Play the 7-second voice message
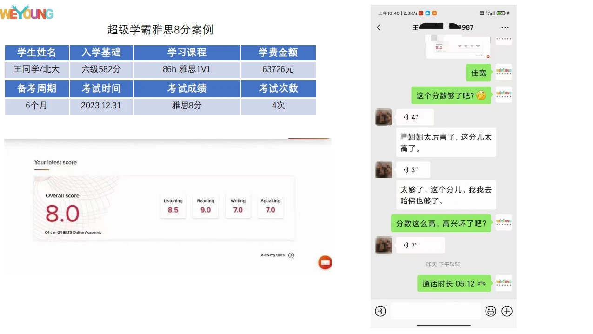Image resolution: width=593 pixels, height=334 pixels. tap(420, 245)
